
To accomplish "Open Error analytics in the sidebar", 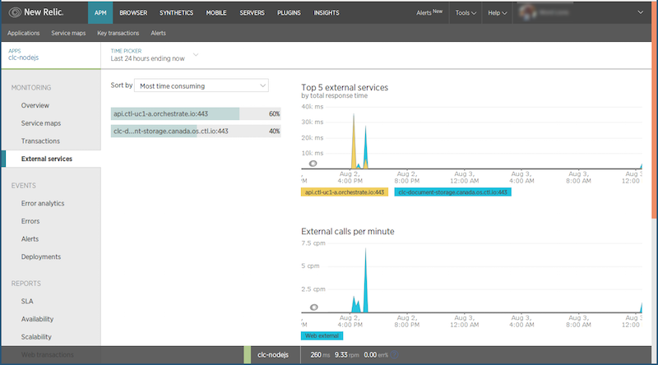I will (x=43, y=203).
